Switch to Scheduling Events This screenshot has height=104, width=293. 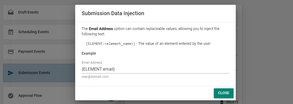pyautogui.click(x=39, y=32)
